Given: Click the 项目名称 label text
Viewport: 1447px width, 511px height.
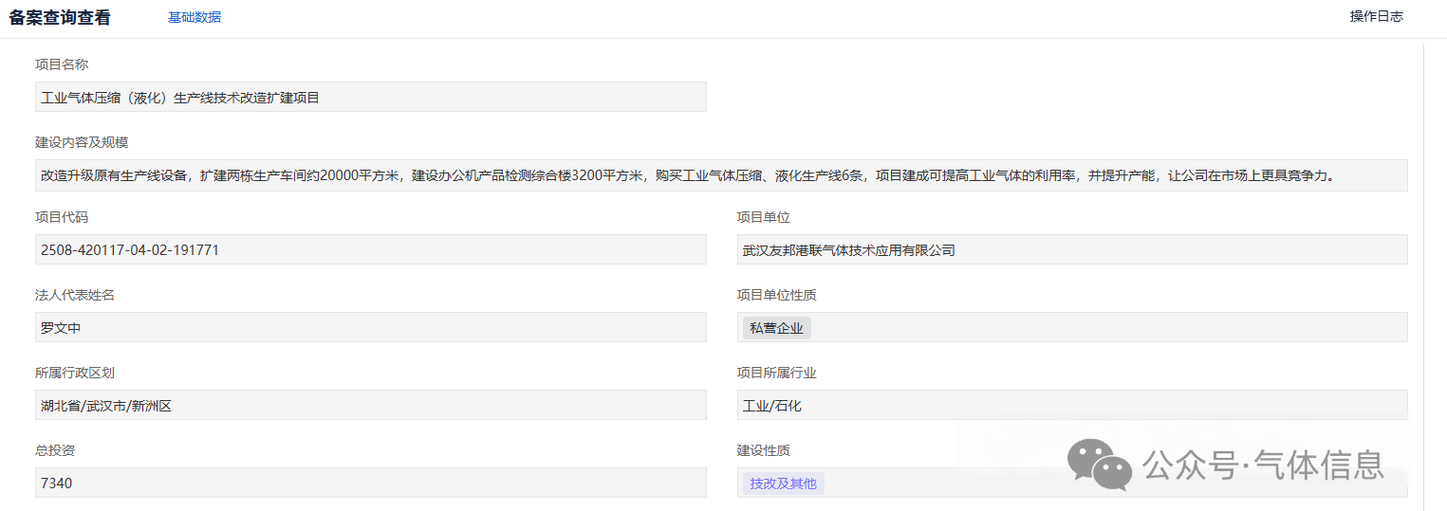Looking at the screenshot, I should [x=62, y=64].
